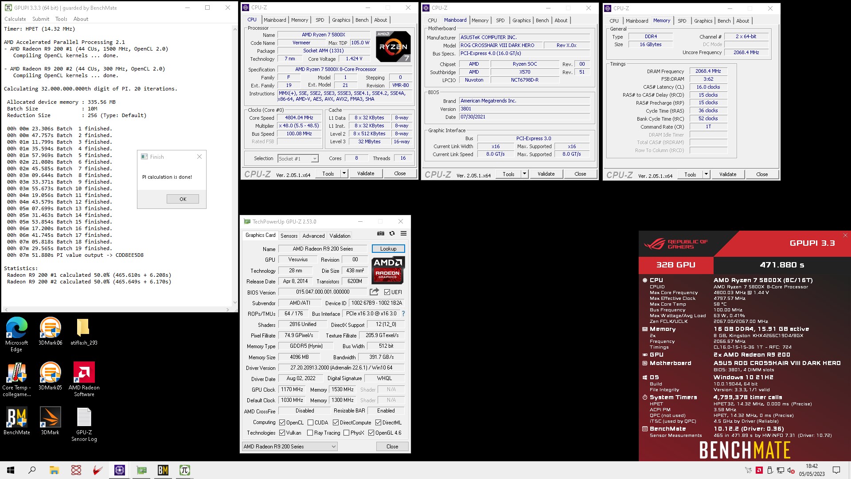Open File Explorer from taskbar

pos(54,470)
